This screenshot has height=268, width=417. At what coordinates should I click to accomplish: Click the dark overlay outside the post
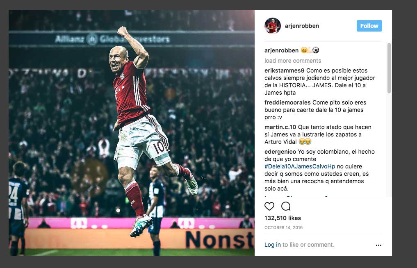(x=404, y=133)
